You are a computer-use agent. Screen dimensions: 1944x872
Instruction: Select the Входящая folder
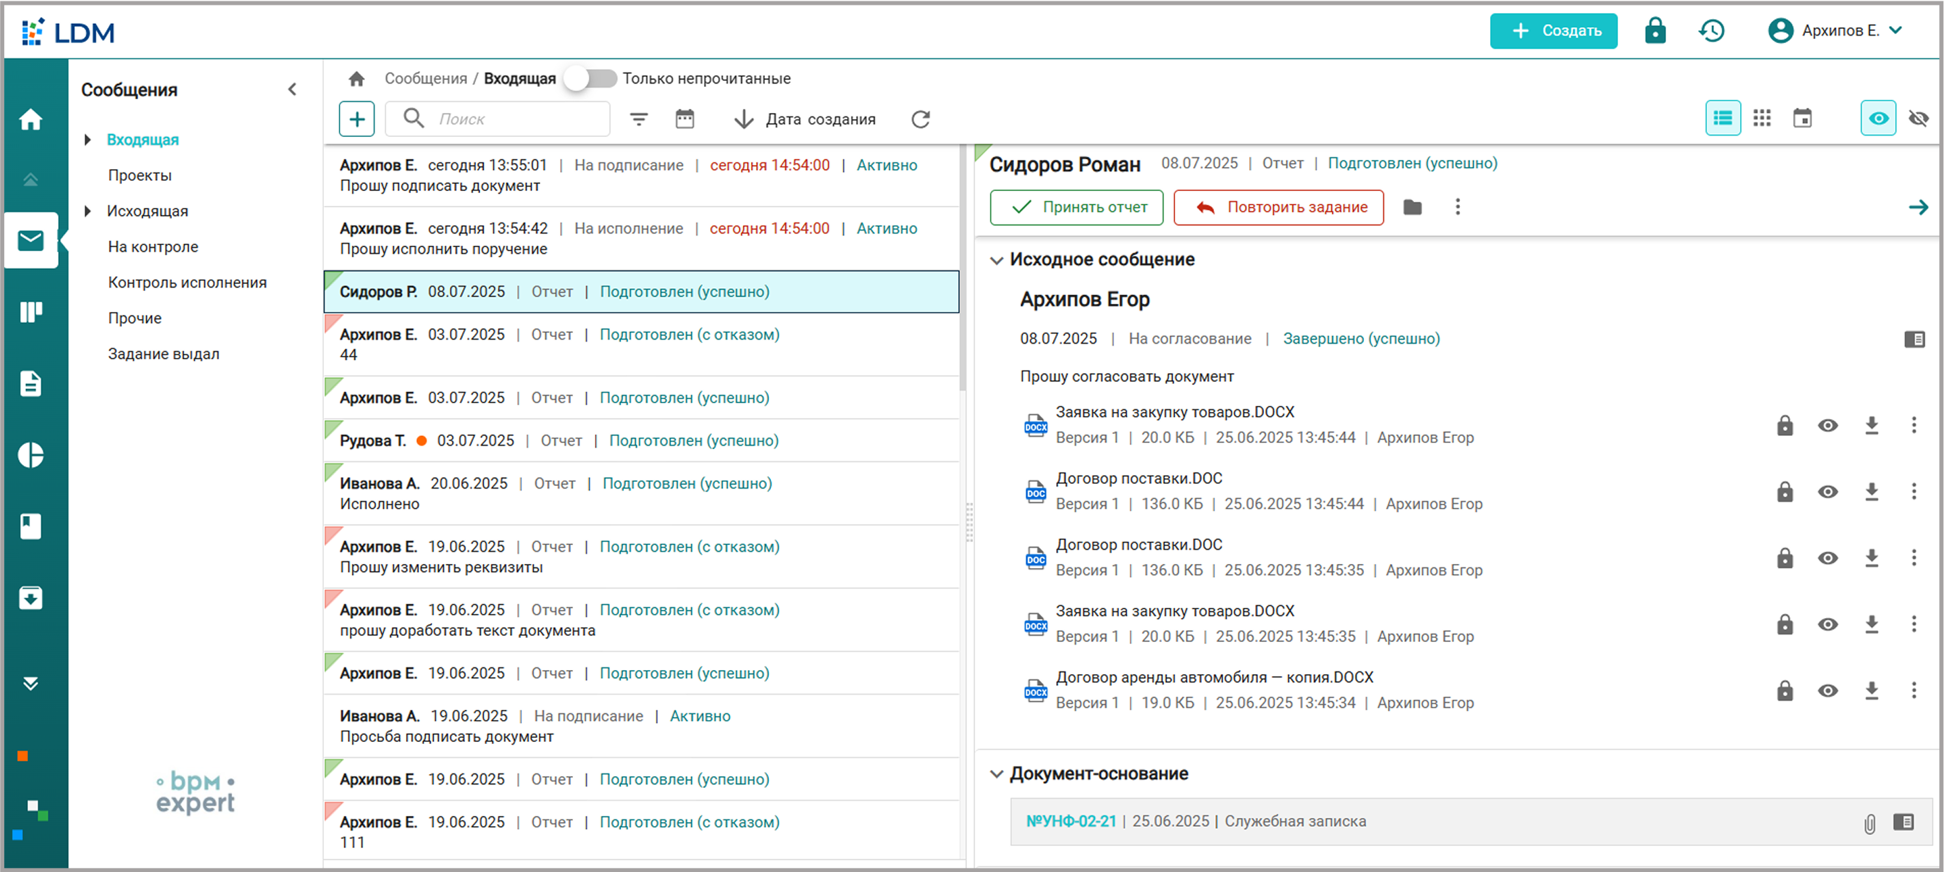pyautogui.click(x=142, y=140)
